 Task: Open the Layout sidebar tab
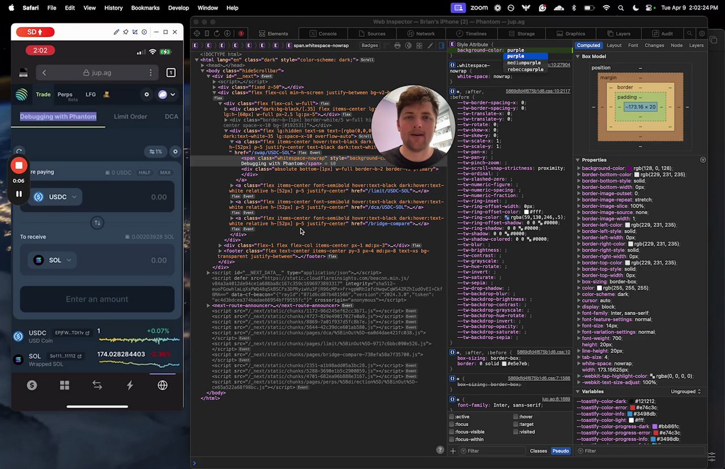pyautogui.click(x=614, y=45)
